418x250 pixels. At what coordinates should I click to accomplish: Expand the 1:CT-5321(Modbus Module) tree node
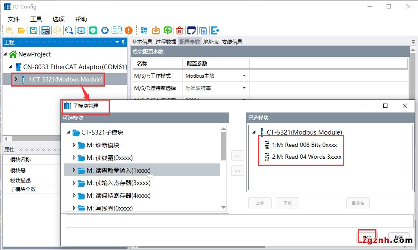tap(16, 79)
